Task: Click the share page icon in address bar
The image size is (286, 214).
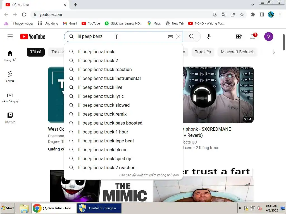Action: pyautogui.click(x=233, y=14)
